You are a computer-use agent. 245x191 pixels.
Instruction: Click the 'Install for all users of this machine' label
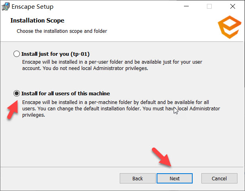click(66, 93)
